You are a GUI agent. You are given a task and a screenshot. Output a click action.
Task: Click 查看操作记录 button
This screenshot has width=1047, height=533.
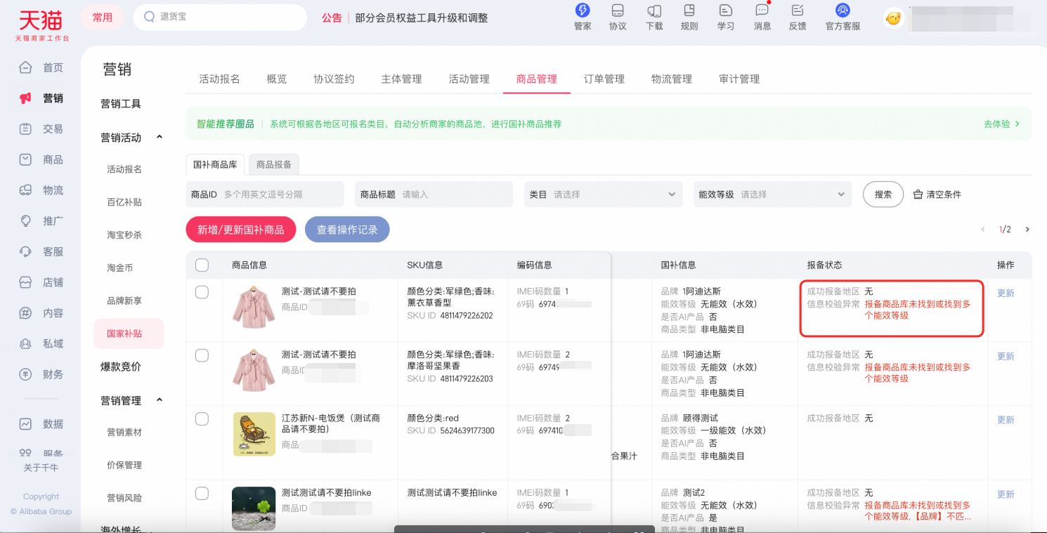coord(347,230)
